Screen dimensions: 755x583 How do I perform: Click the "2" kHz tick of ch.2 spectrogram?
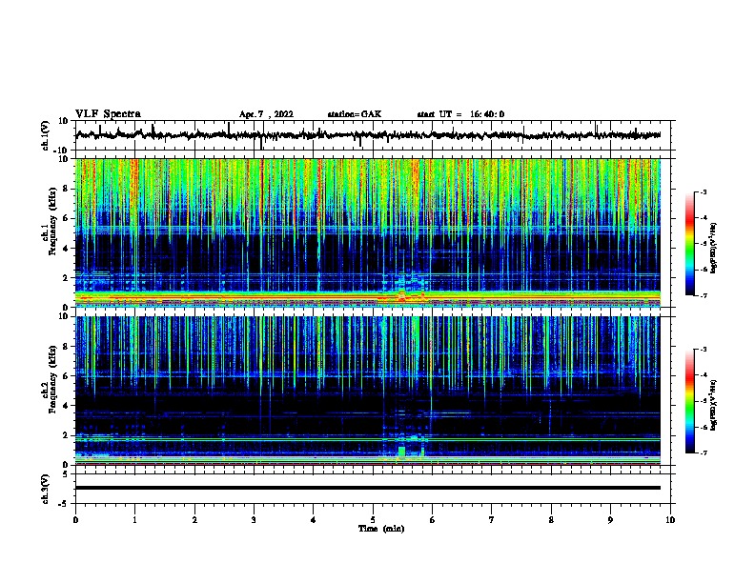click(67, 435)
